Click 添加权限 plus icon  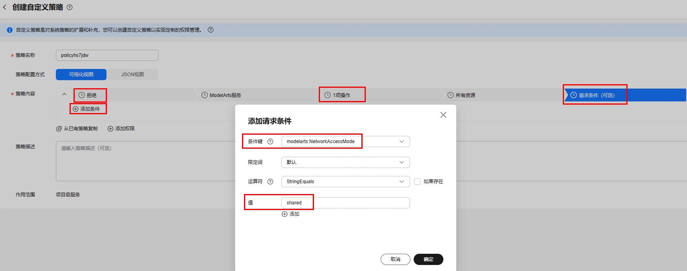pos(111,129)
